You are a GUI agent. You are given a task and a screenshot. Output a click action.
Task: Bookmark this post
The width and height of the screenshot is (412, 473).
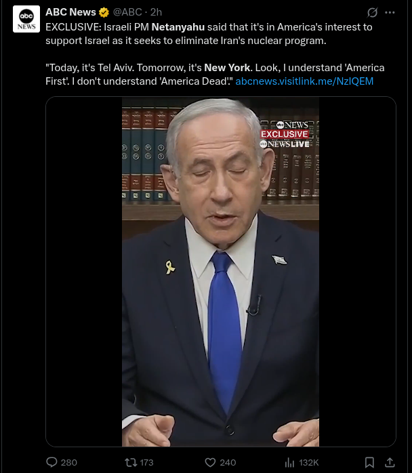click(x=369, y=462)
